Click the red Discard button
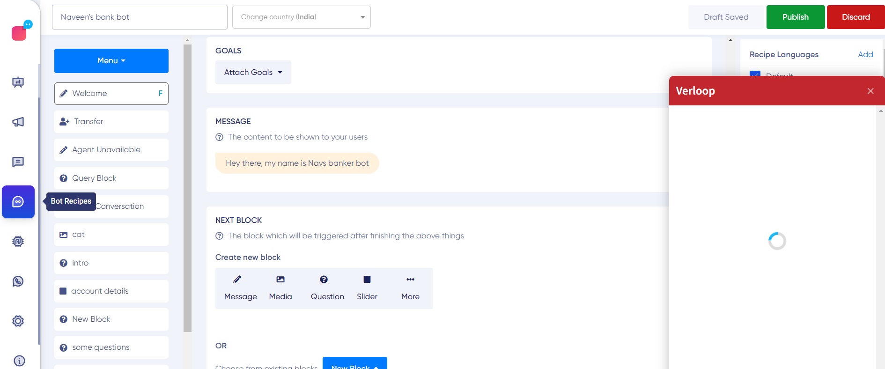The width and height of the screenshot is (885, 369). point(855,17)
